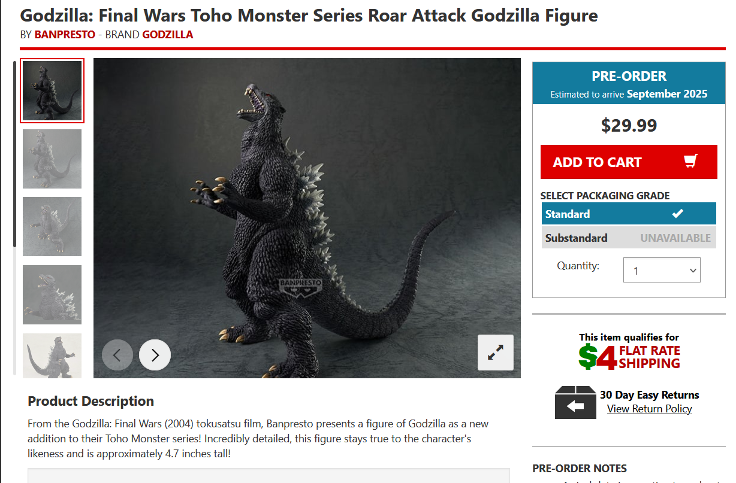Click the next image arrow button
The image size is (736, 483).
tap(155, 355)
